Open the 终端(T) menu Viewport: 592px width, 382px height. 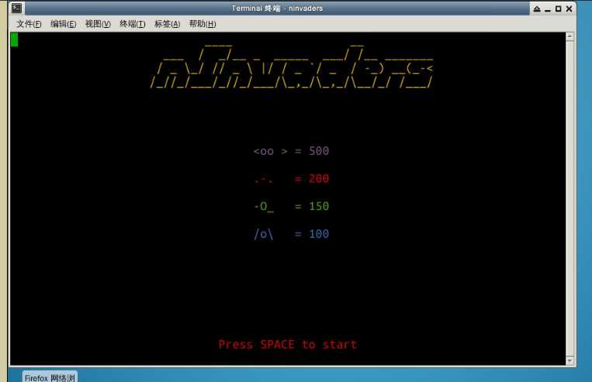(x=133, y=24)
